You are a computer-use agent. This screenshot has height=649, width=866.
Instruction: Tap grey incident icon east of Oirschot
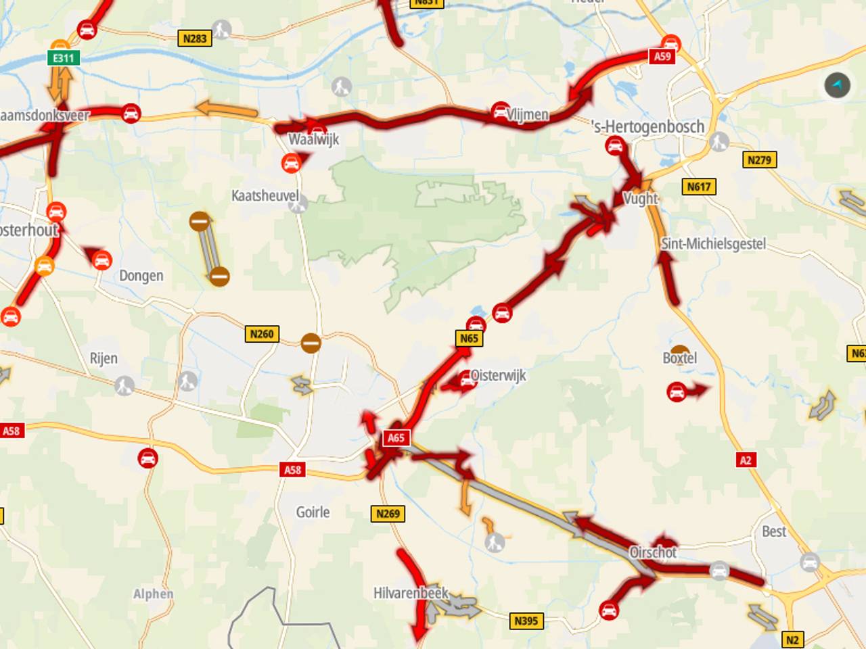click(x=719, y=571)
